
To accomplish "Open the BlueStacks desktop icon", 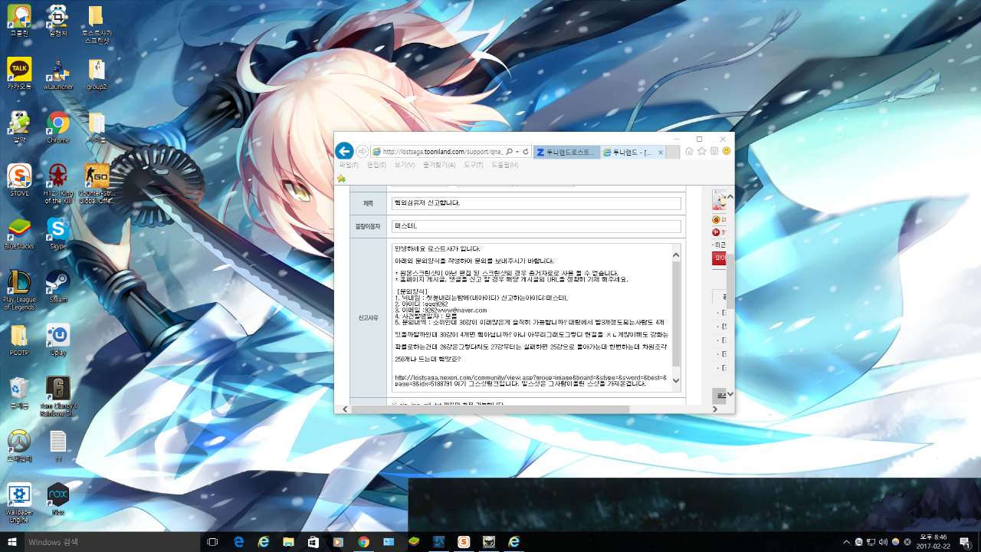I will tap(19, 234).
